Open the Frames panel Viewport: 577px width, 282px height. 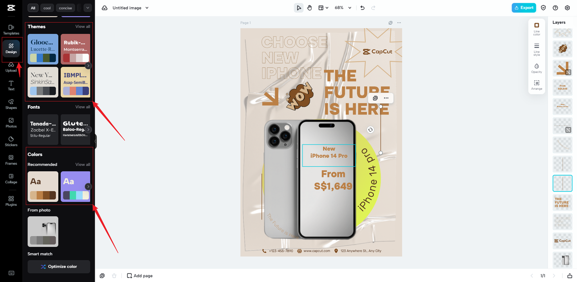point(11,160)
